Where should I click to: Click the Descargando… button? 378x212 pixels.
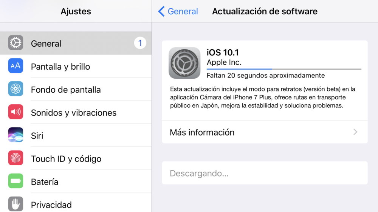pos(265,173)
